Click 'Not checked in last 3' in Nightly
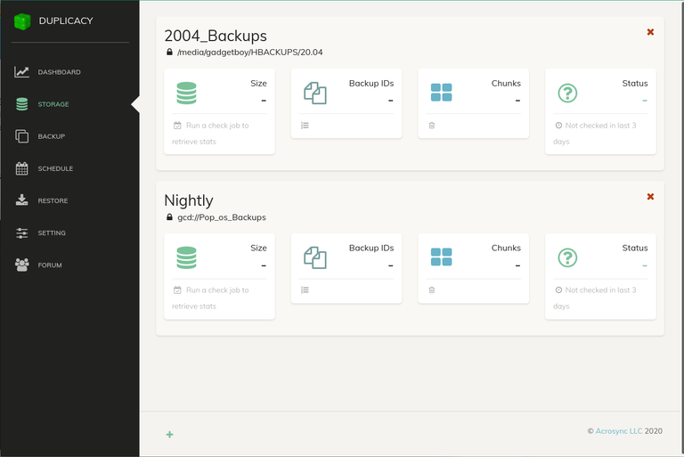The width and height of the screenshot is (684, 457). 600,290
